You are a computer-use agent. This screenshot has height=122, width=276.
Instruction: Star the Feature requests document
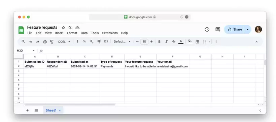click(63, 28)
